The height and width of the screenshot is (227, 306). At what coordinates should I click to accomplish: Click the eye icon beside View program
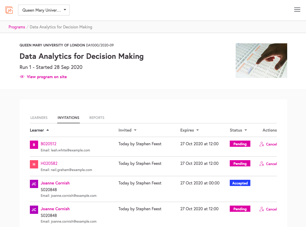point(22,77)
